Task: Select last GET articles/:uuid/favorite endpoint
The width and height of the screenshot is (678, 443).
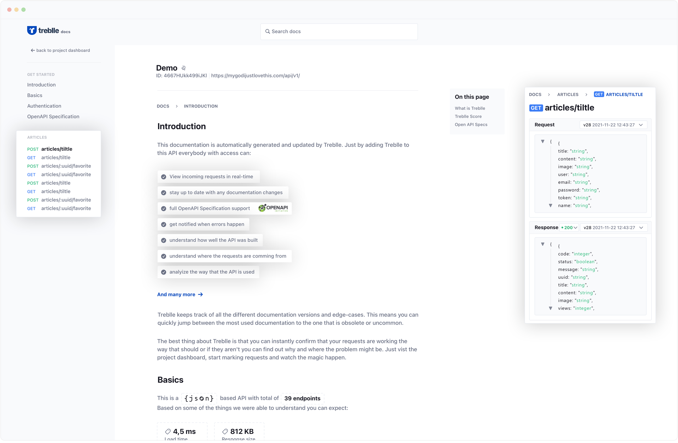Action: click(x=59, y=209)
